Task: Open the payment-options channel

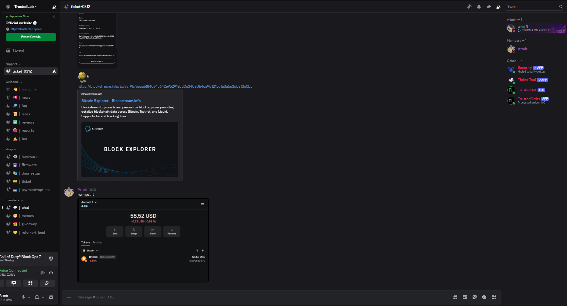Action: (31, 190)
